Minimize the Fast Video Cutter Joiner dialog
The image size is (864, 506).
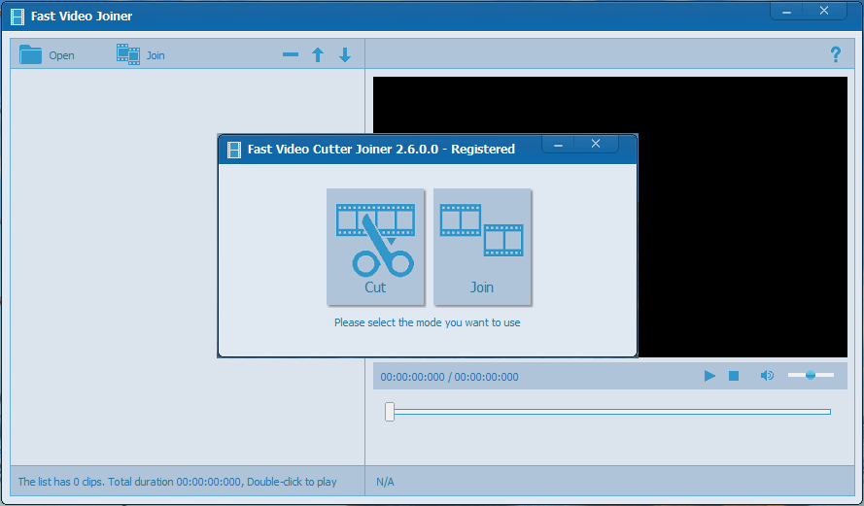point(558,145)
